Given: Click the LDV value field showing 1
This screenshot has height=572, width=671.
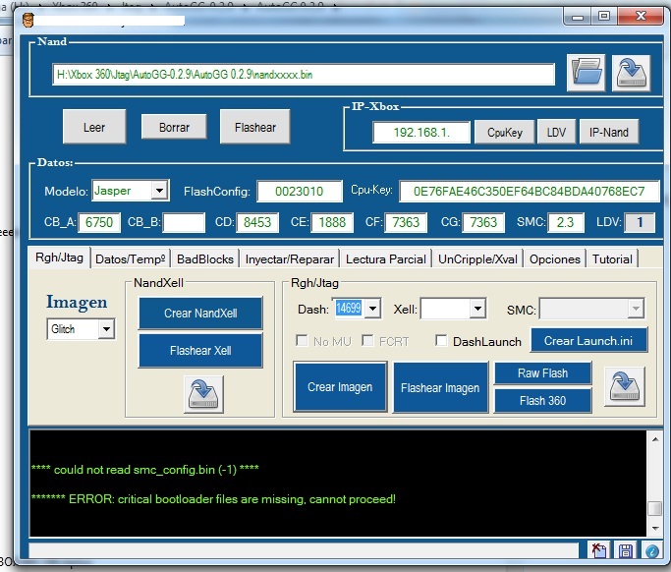Looking at the screenshot, I should pos(640,222).
